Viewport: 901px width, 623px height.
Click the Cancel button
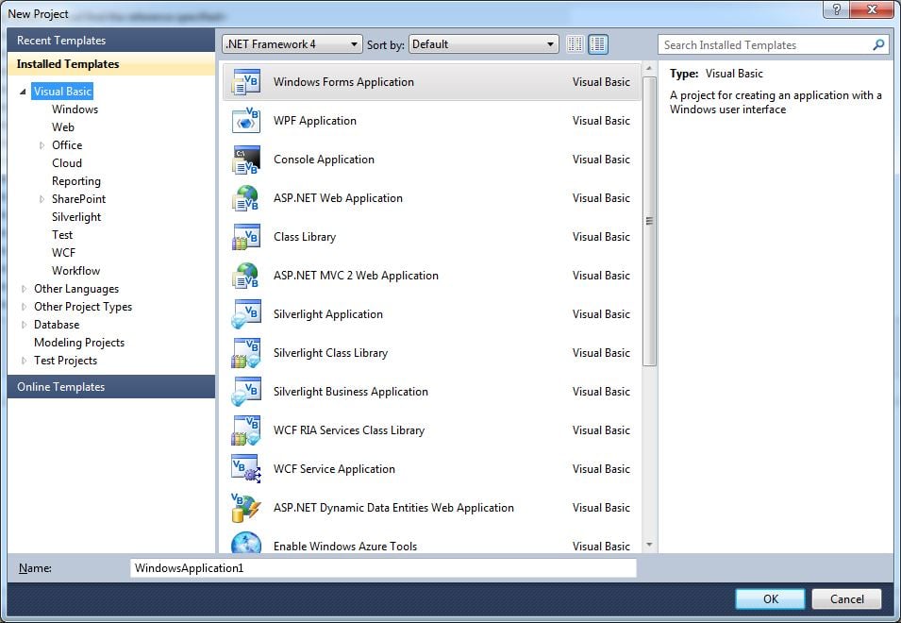tap(846, 598)
